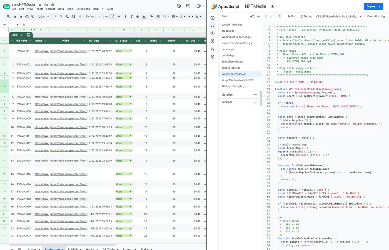The image size is (389, 250).
Task: Open the Execution log
Action: coord(376,16)
